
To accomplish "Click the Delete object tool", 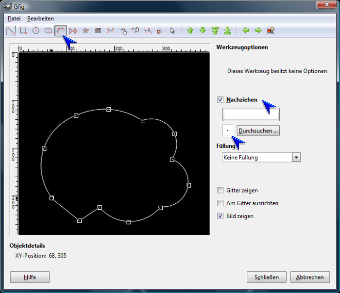I will 159,31.
